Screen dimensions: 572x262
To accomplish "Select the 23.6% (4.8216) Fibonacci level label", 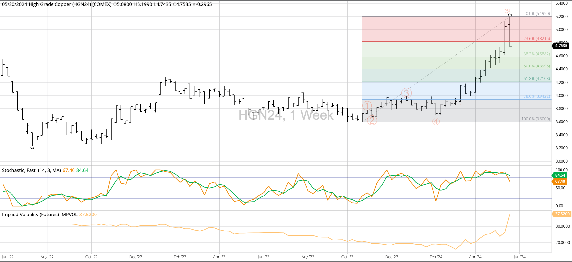I will click(x=537, y=39).
